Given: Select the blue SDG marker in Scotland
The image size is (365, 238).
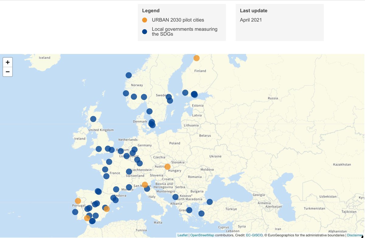Looking at the screenshot, I should (94, 119).
